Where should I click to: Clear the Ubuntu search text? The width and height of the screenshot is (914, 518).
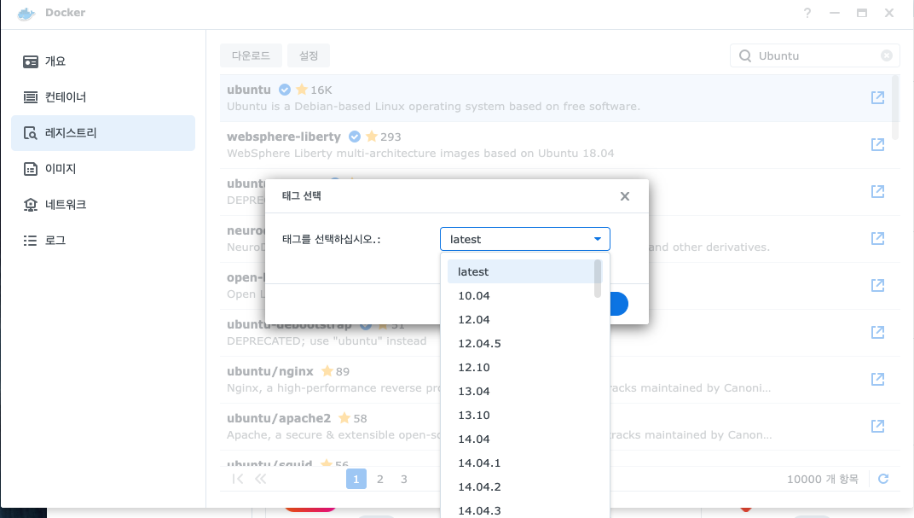pos(887,55)
